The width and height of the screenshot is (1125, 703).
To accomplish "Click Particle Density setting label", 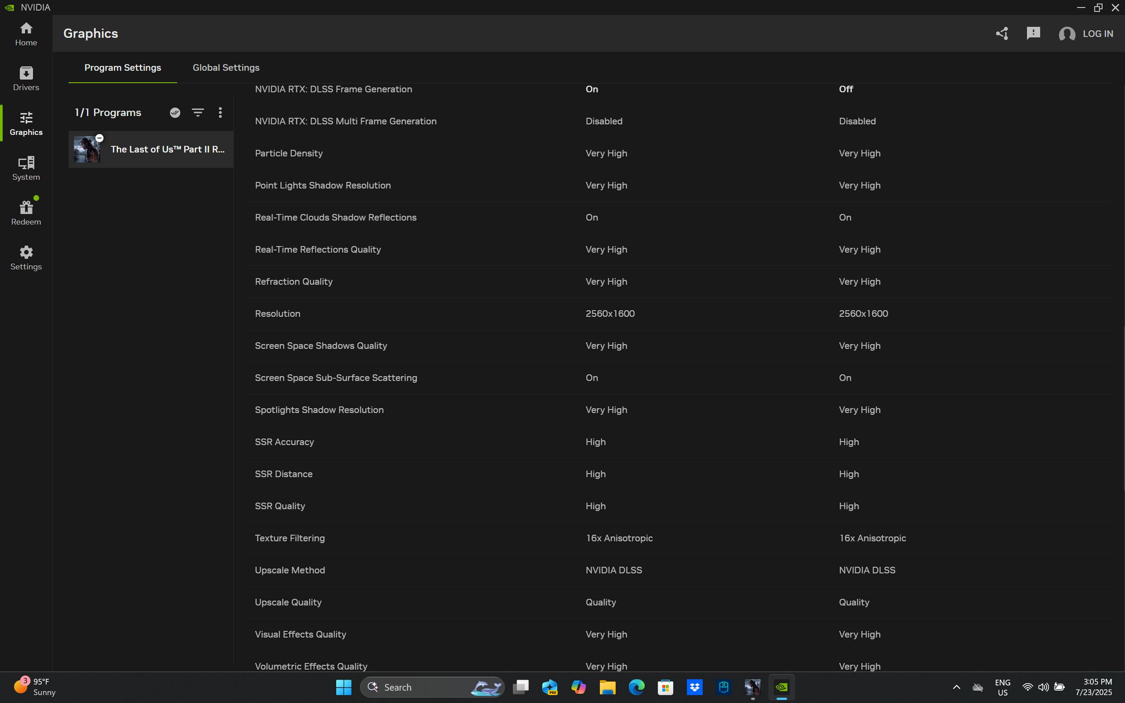I will 289,153.
